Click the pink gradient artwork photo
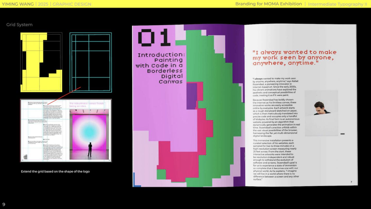The height and width of the screenshot is (209, 371). tap(89, 134)
